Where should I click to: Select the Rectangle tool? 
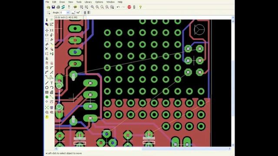[47, 92]
